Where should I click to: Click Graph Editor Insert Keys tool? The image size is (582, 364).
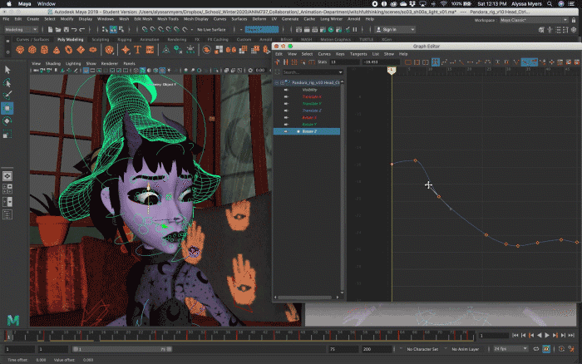286,62
